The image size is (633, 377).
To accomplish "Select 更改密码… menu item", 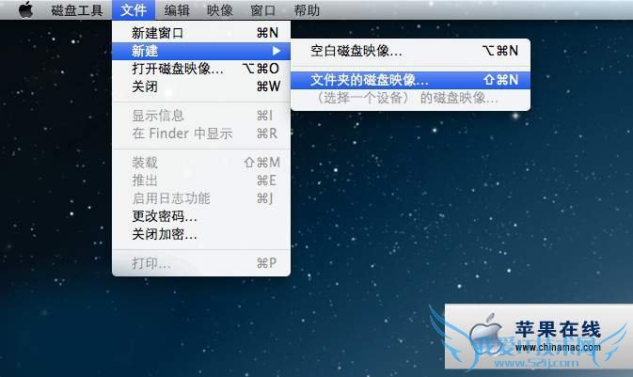I will (x=201, y=216).
